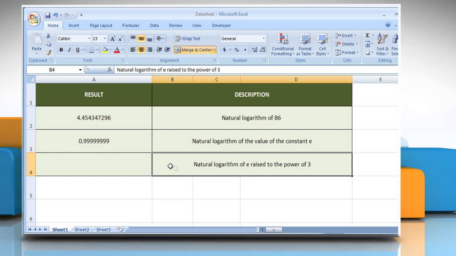The height and width of the screenshot is (256, 456).
Task: Open the orientation dropdown
Action: click(x=160, y=38)
